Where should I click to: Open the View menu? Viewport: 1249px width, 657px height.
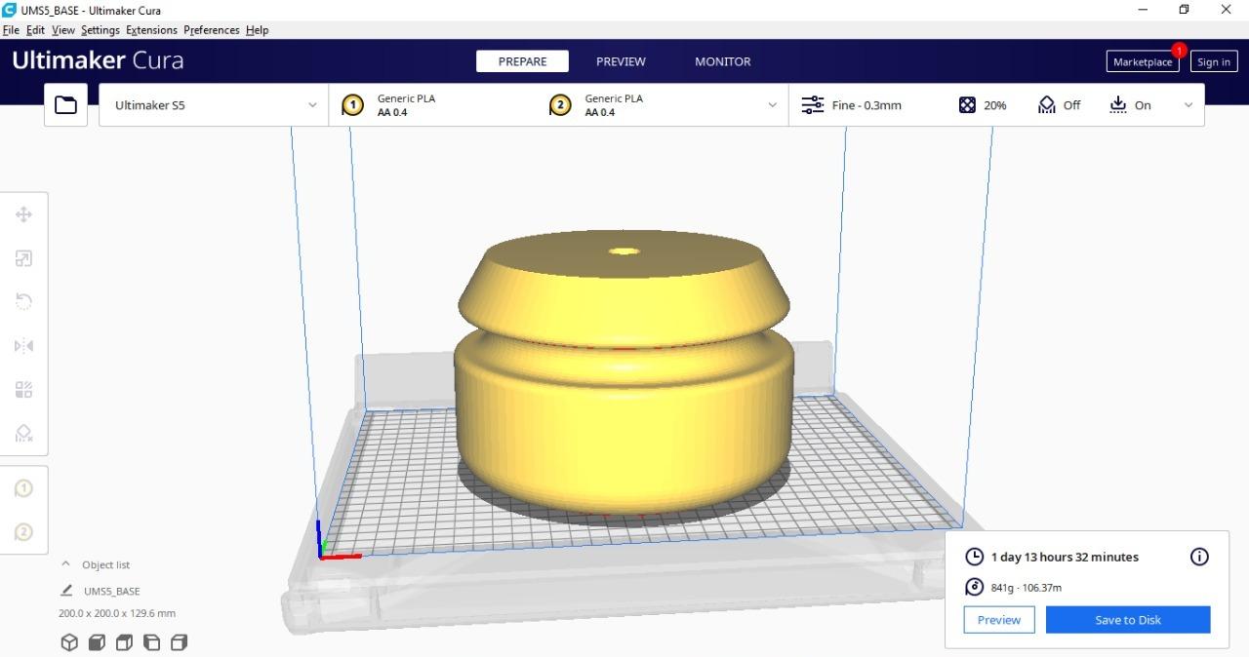click(63, 30)
